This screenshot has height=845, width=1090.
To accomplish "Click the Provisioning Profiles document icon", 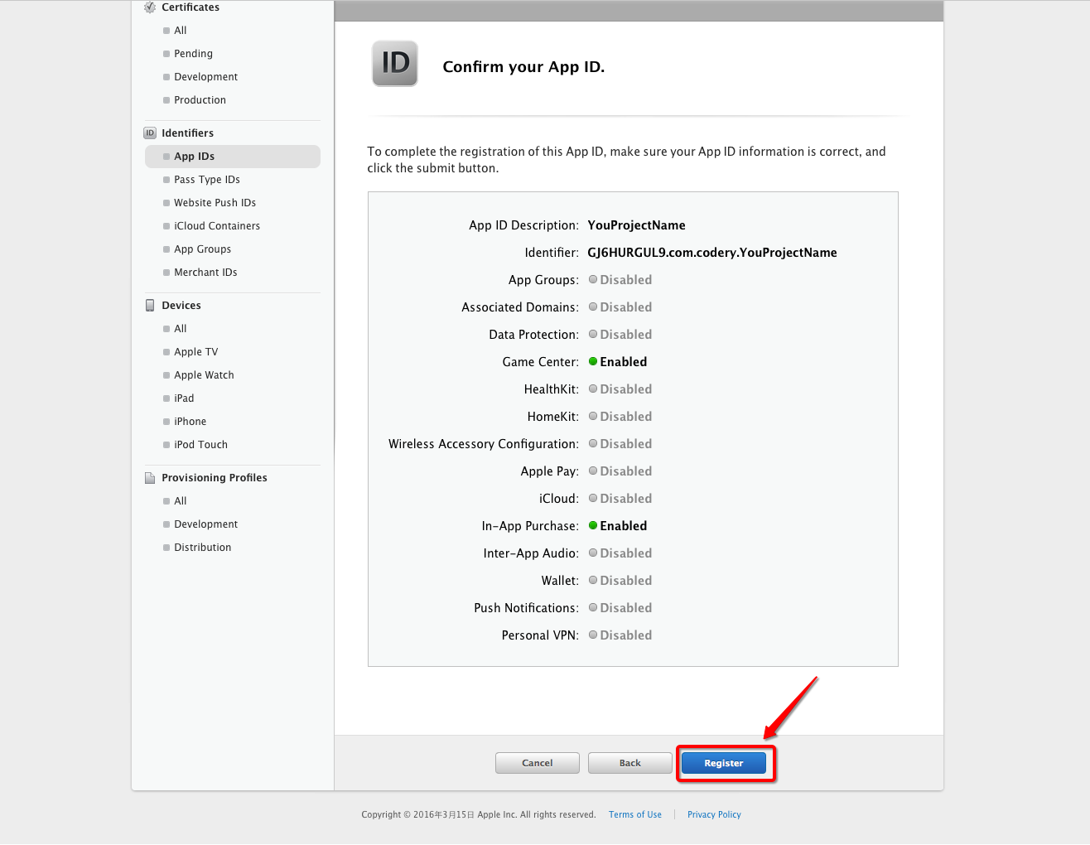I will pos(150,478).
